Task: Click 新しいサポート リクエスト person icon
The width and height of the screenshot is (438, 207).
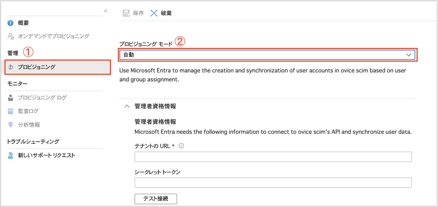Action: (11, 155)
